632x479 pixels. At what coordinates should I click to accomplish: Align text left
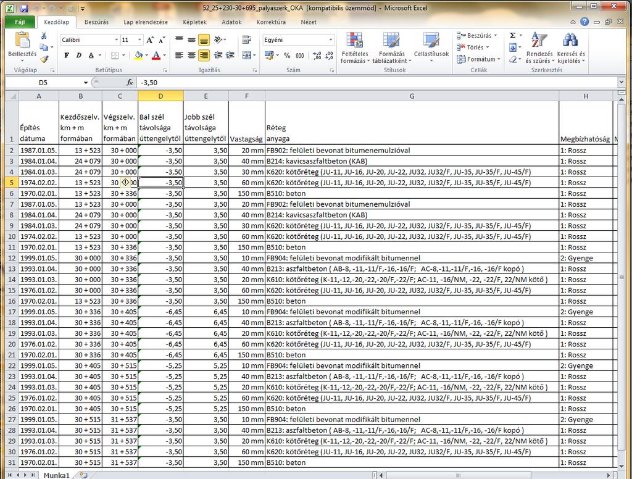pyautogui.click(x=180, y=55)
